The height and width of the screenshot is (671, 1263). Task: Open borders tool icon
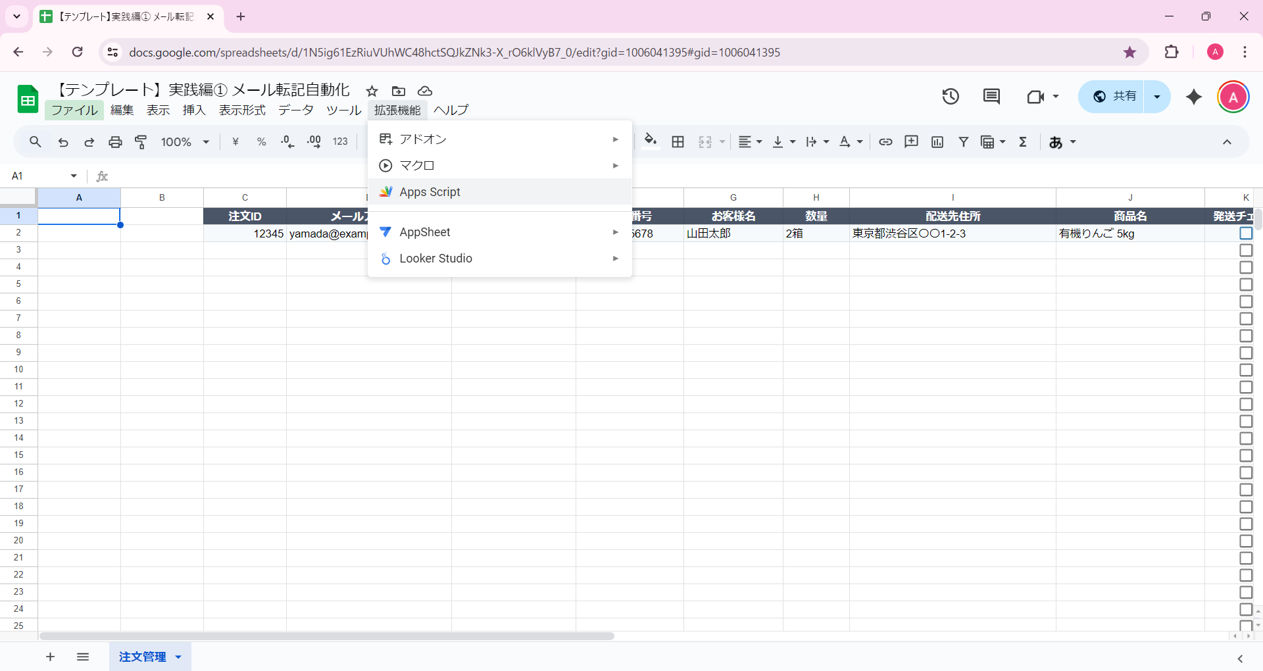[678, 141]
